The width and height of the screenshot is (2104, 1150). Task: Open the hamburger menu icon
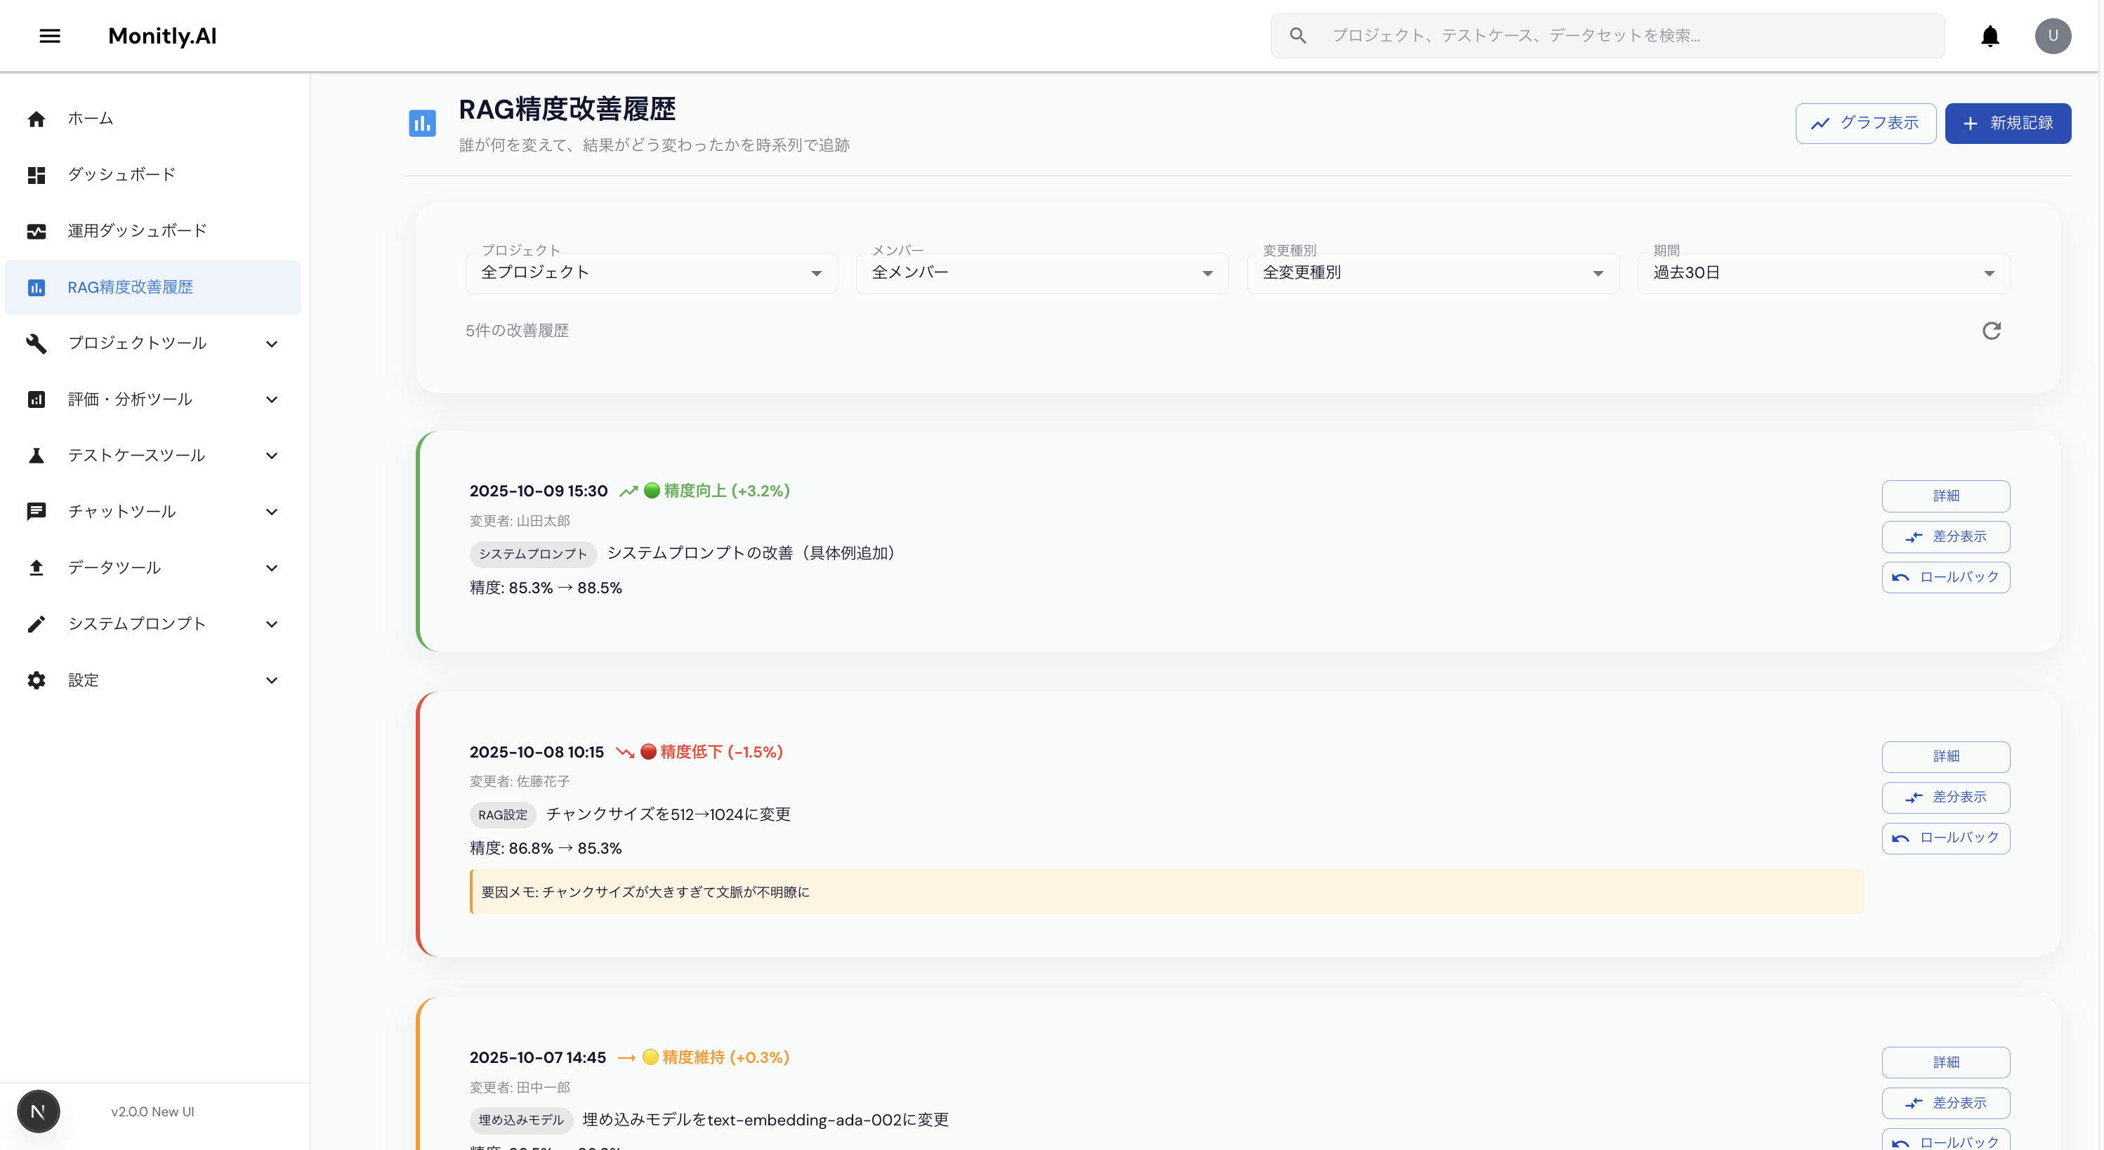(x=50, y=36)
